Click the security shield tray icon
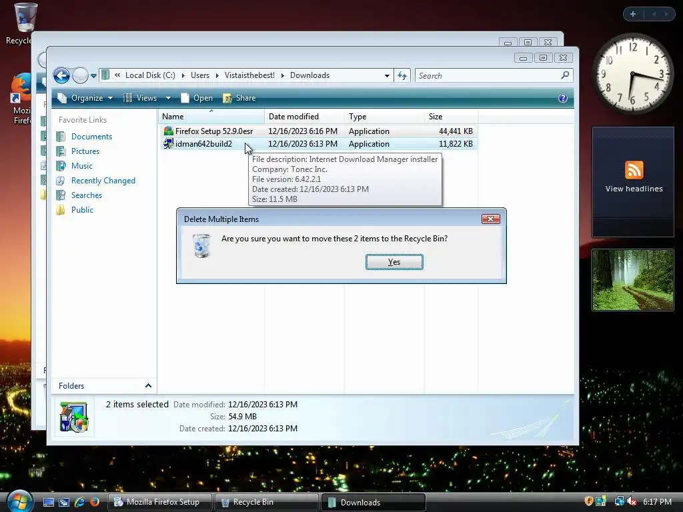 [588, 501]
